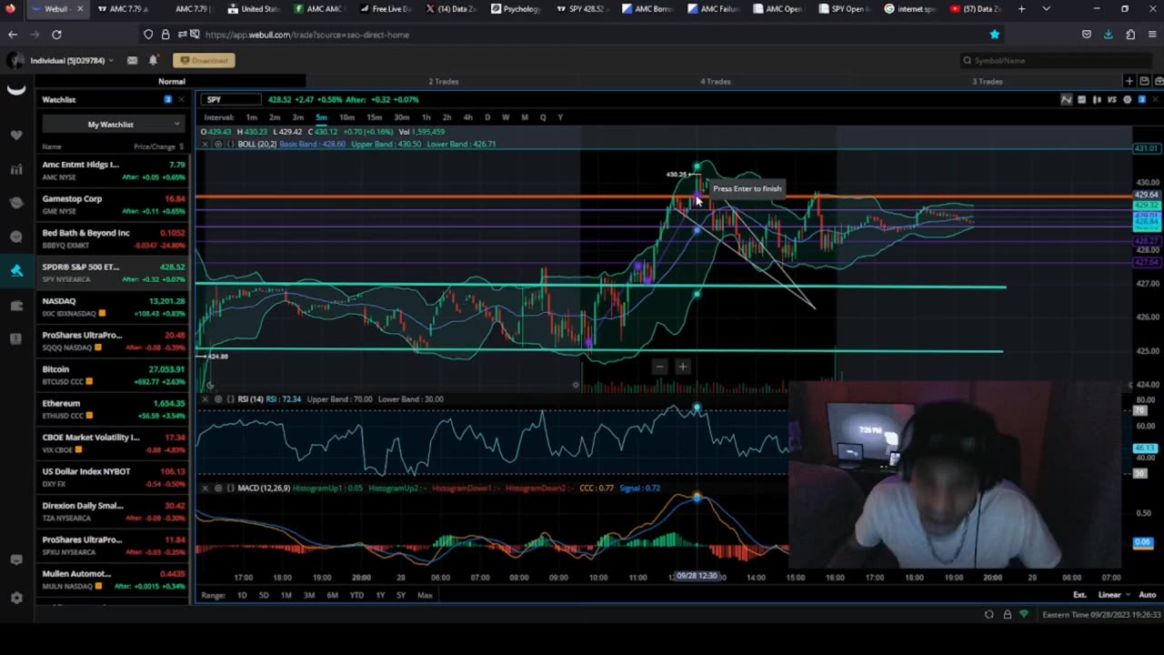Open MACD indicator settings braces icon
The image size is (1164, 655).
(x=229, y=488)
